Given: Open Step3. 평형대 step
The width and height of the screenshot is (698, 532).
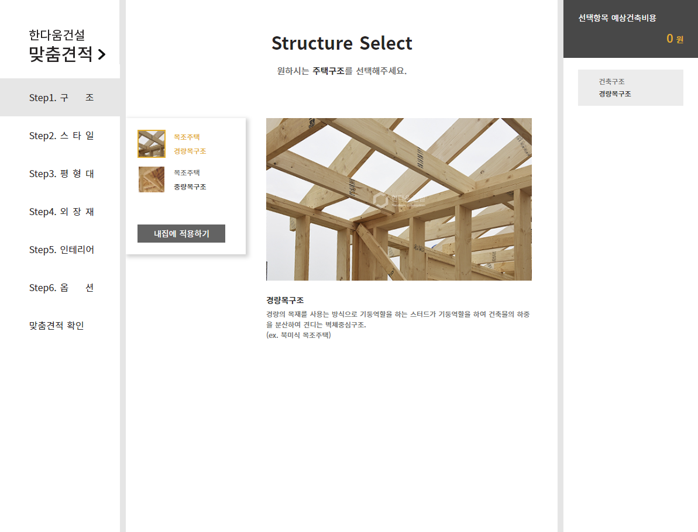Looking at the screenshot, I should click(x=61, y=174).
